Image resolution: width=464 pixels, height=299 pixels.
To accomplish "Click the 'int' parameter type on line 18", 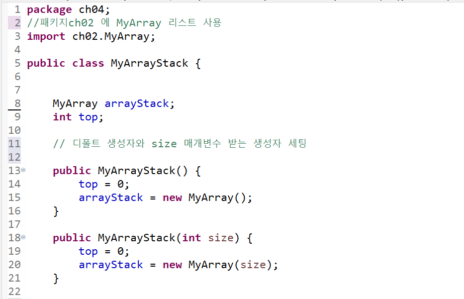I will coord(191,238).
